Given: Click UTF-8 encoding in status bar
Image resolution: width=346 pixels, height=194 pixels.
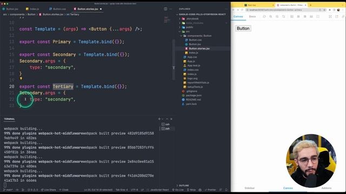Looking at the screenshot, I should 135,190.
